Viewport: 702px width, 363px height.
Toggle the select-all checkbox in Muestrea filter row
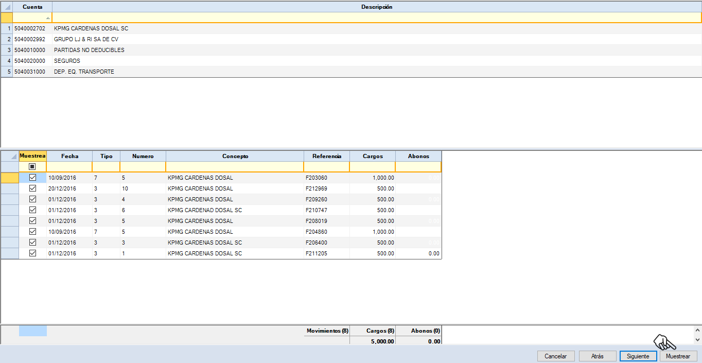click(32, 167)
